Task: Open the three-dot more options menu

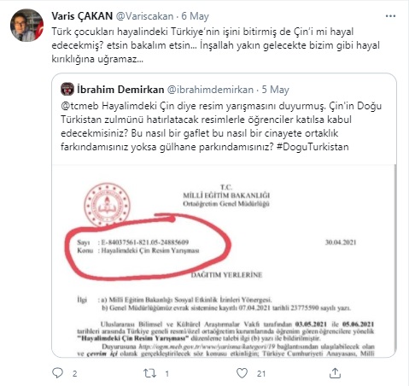Action: point(390,16)
